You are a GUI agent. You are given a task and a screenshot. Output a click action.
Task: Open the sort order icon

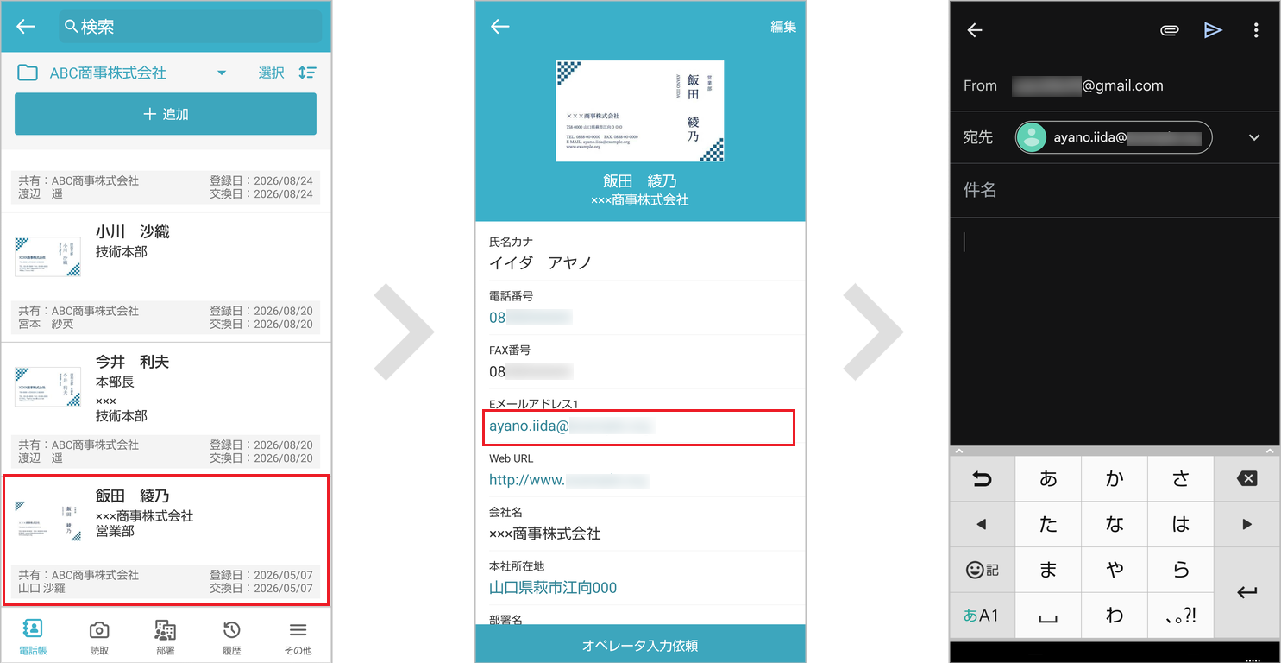(308, 73)
